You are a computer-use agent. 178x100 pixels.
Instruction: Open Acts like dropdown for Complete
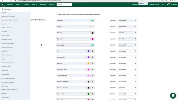pyautogui.click(x=127, y=21)
